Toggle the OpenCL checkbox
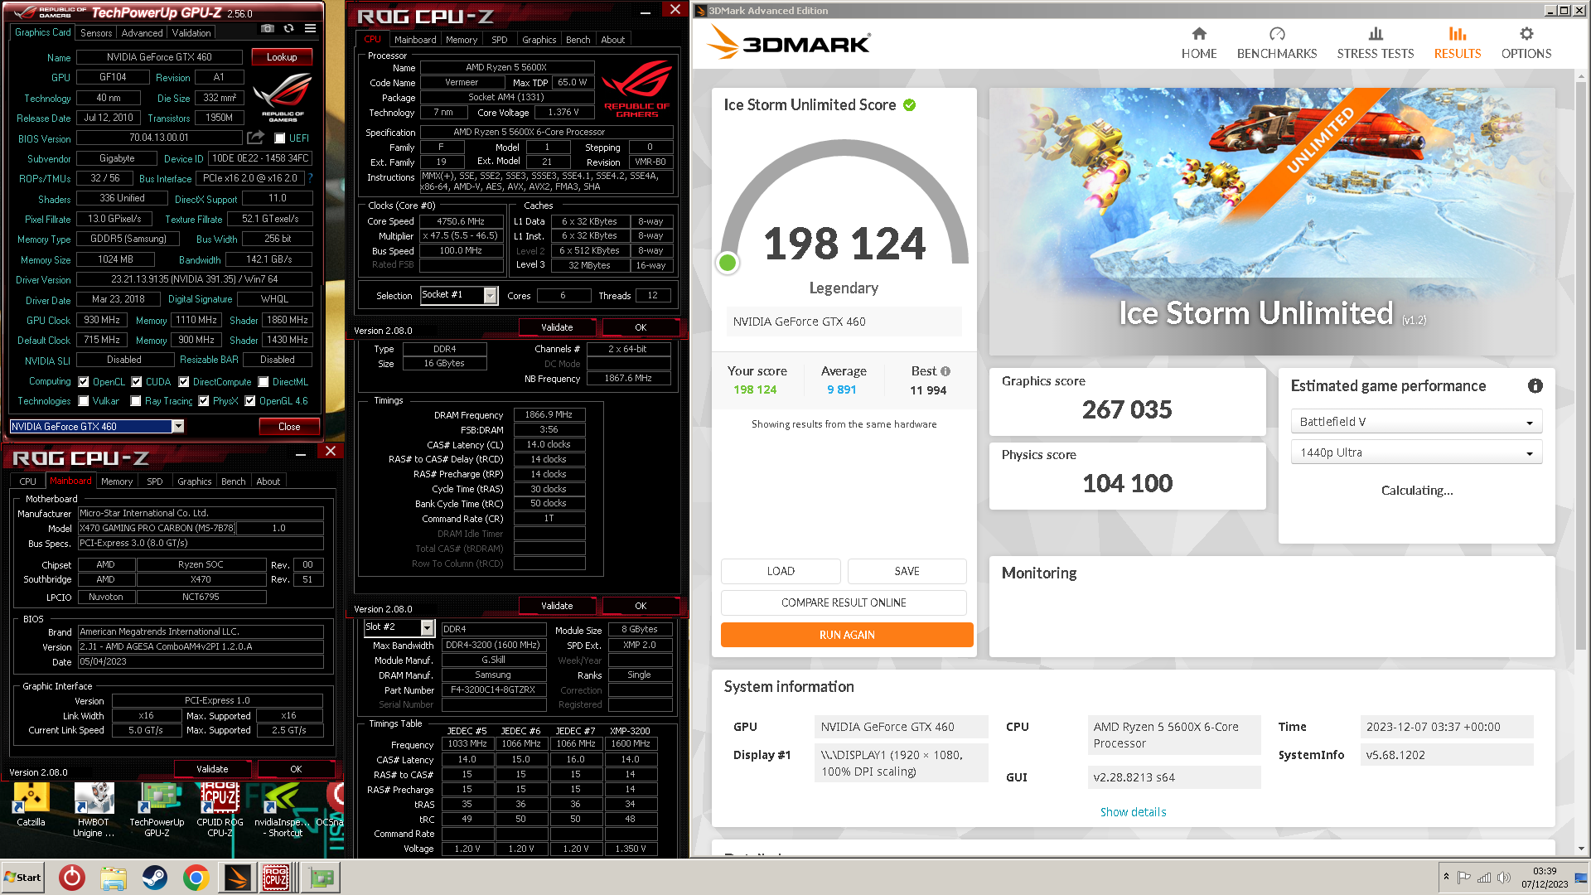1591x895 pixels. 84,382
